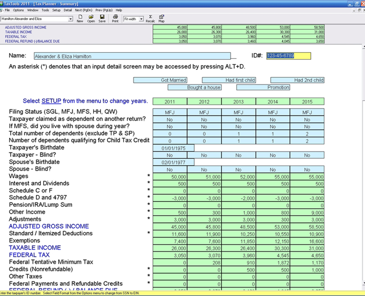
Task: Open the Tools menu
Action: 45,10
